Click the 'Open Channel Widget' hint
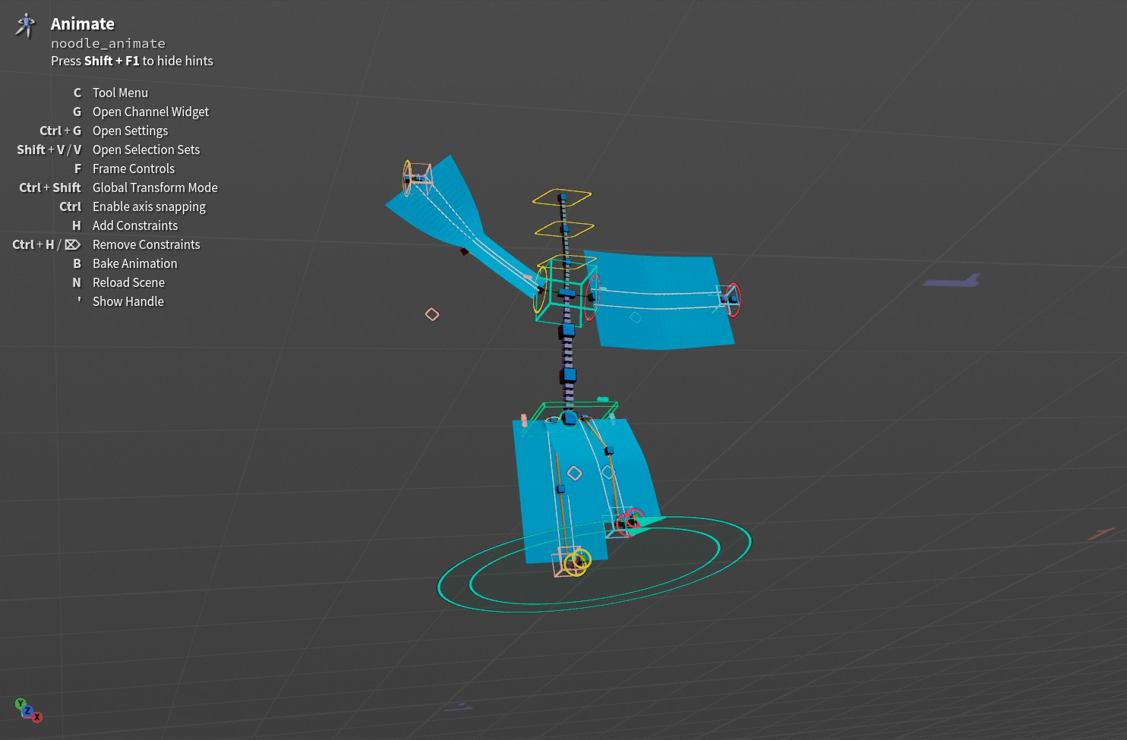1127x740 pixels. [x=150, y=112]
